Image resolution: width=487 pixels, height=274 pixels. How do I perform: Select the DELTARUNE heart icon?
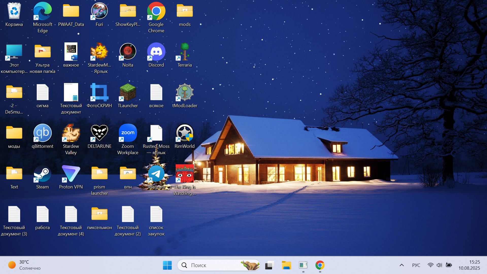tap(99, 133)
